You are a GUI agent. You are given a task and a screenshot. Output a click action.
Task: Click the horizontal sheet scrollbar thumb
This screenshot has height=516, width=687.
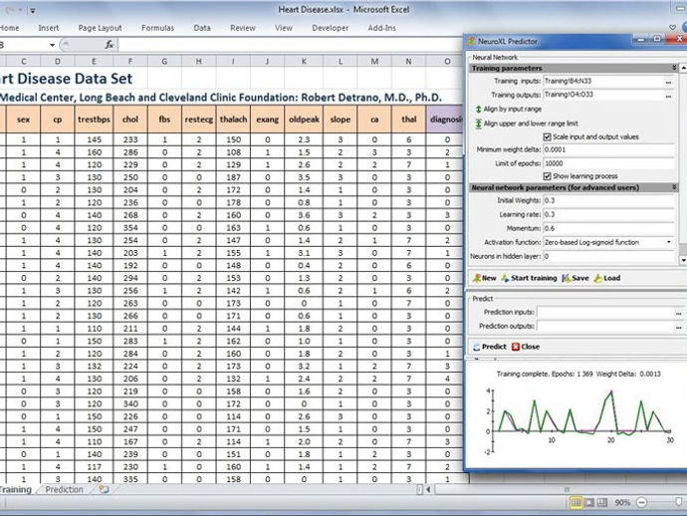[567, 489]
